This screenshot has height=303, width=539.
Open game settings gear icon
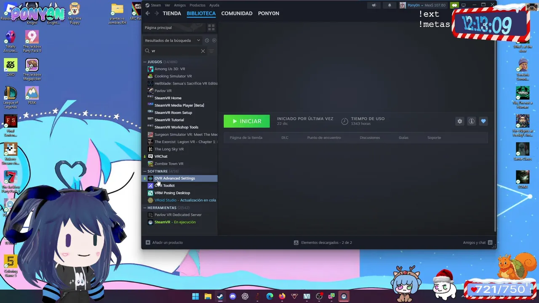tap(460, 121)
